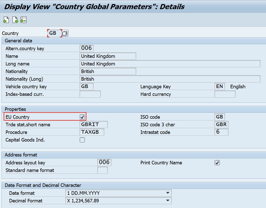The height and width of the screenshot is (208, 266).
Task: Select the Country field containing GB
Action: point(55,33)
